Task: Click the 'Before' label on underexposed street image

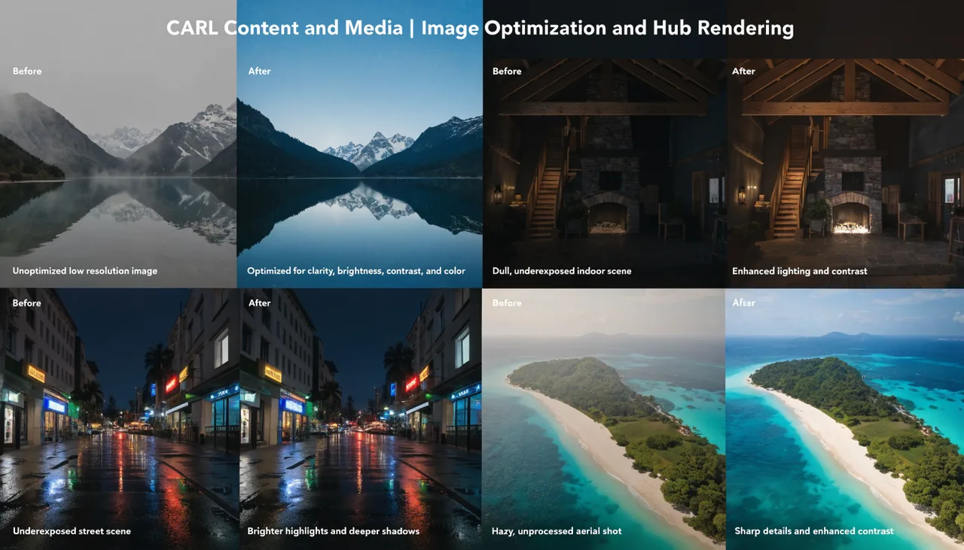Action: click(27, 303)
